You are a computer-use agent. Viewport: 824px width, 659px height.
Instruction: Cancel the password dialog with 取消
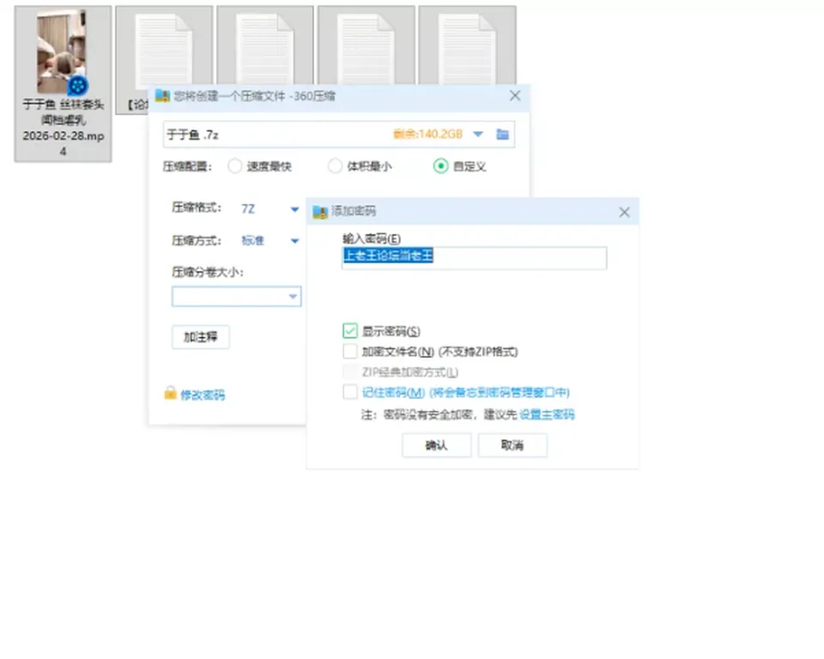pyautogui.click(x=512, y=445)
